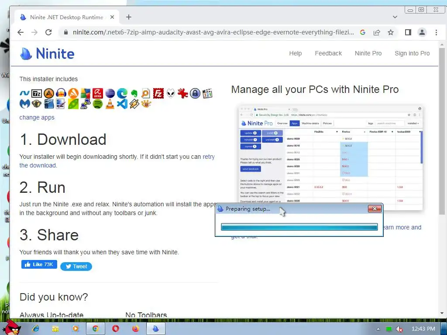This screenshot has height=335, width=447.
Task: Click the FileZilla red Fz icon
Action: coord(158,93)
